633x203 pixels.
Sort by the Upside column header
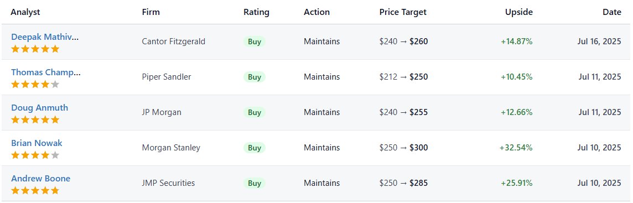pyautogui.click(x=519, y=12)
